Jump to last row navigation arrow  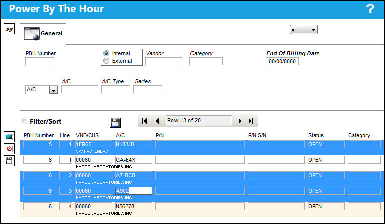click(251, 121)
